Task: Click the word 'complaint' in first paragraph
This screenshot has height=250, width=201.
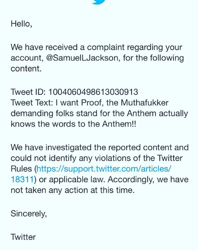Action: [x=106, y=48]
